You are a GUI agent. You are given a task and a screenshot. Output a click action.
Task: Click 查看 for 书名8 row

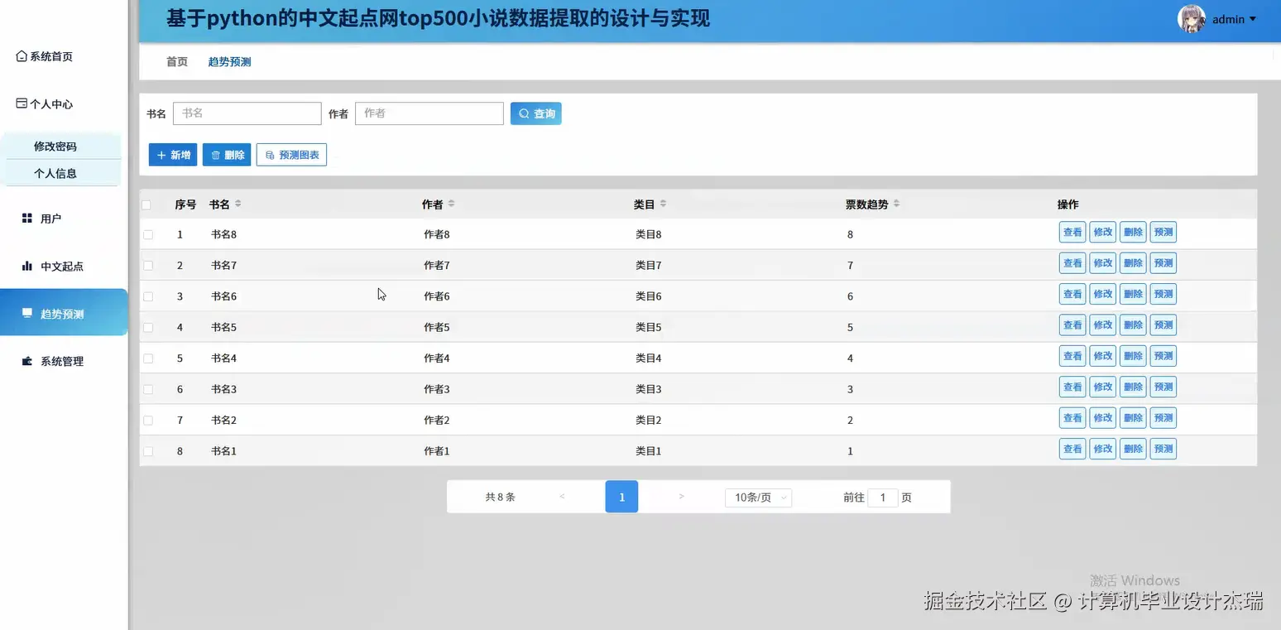click(x=1072, y=233)
